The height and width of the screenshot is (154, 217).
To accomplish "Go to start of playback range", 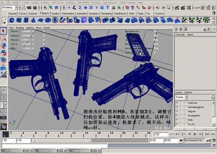I will click(x=171, y=134).
